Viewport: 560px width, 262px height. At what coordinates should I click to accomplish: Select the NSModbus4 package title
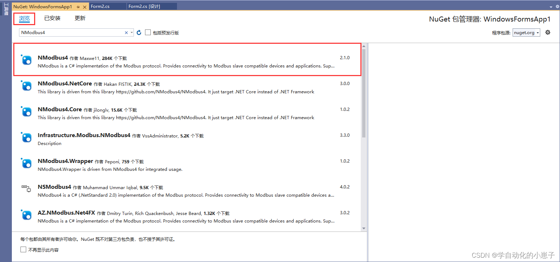54,187
